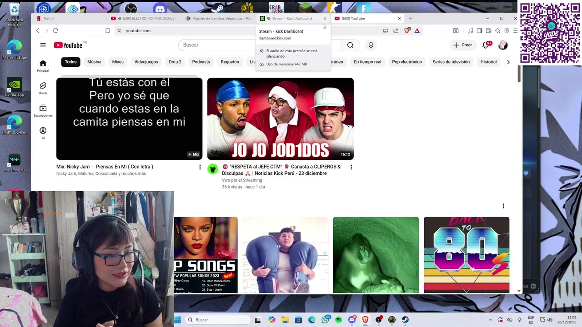Open Leo AI sparkle icon
The width and height of the screenshot is (582, 327).
(497, 30)
